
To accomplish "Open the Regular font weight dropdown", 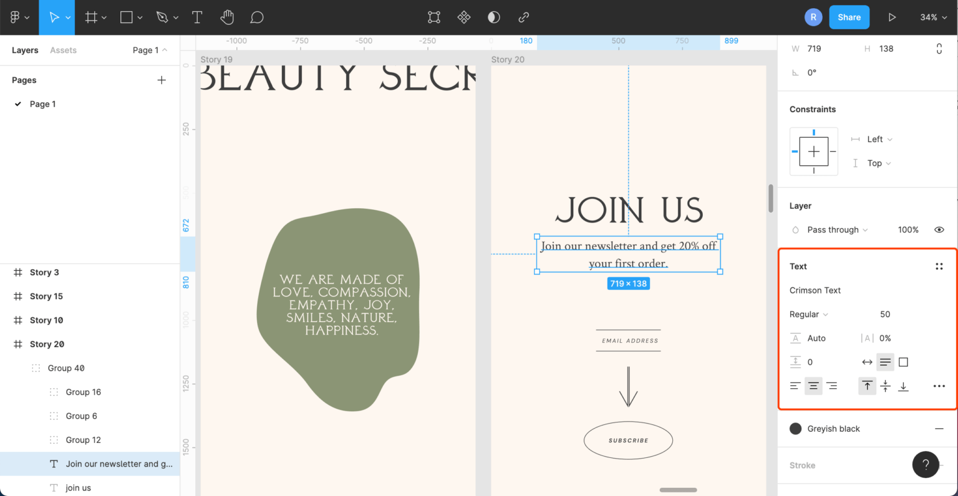I will pyautogui.click(x=808, y=314).
